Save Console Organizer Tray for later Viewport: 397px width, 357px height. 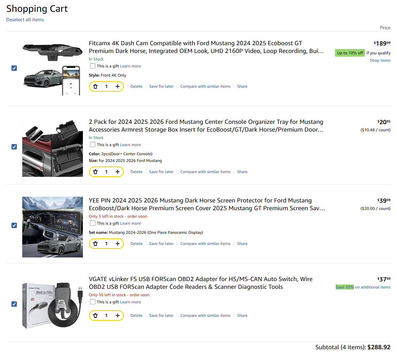(x=161, y=172)
